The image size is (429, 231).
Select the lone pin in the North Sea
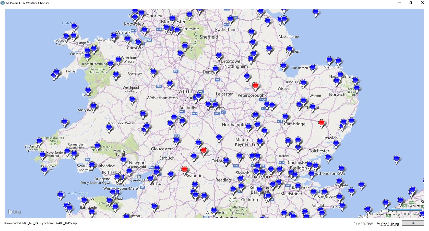click(396, 160)
